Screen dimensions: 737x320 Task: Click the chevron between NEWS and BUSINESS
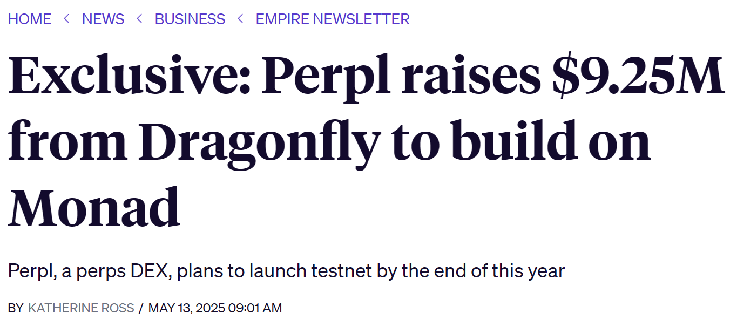[139, 19]
